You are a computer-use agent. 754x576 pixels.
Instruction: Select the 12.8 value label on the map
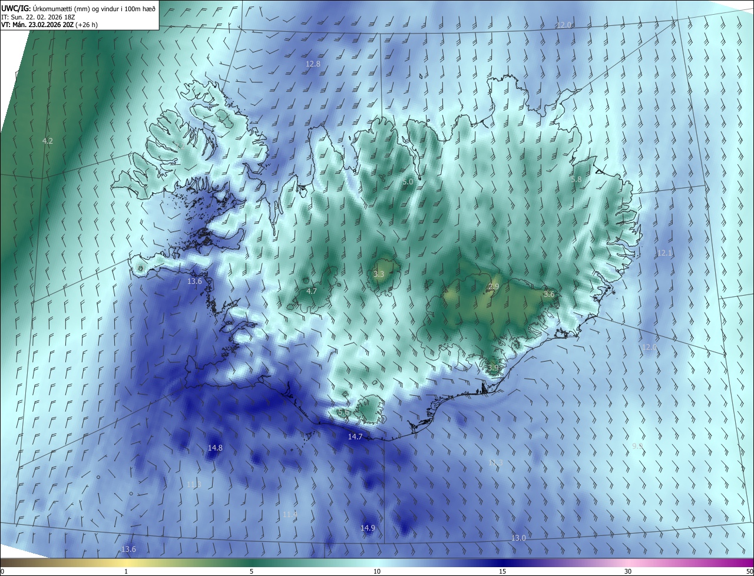(313, 64)
